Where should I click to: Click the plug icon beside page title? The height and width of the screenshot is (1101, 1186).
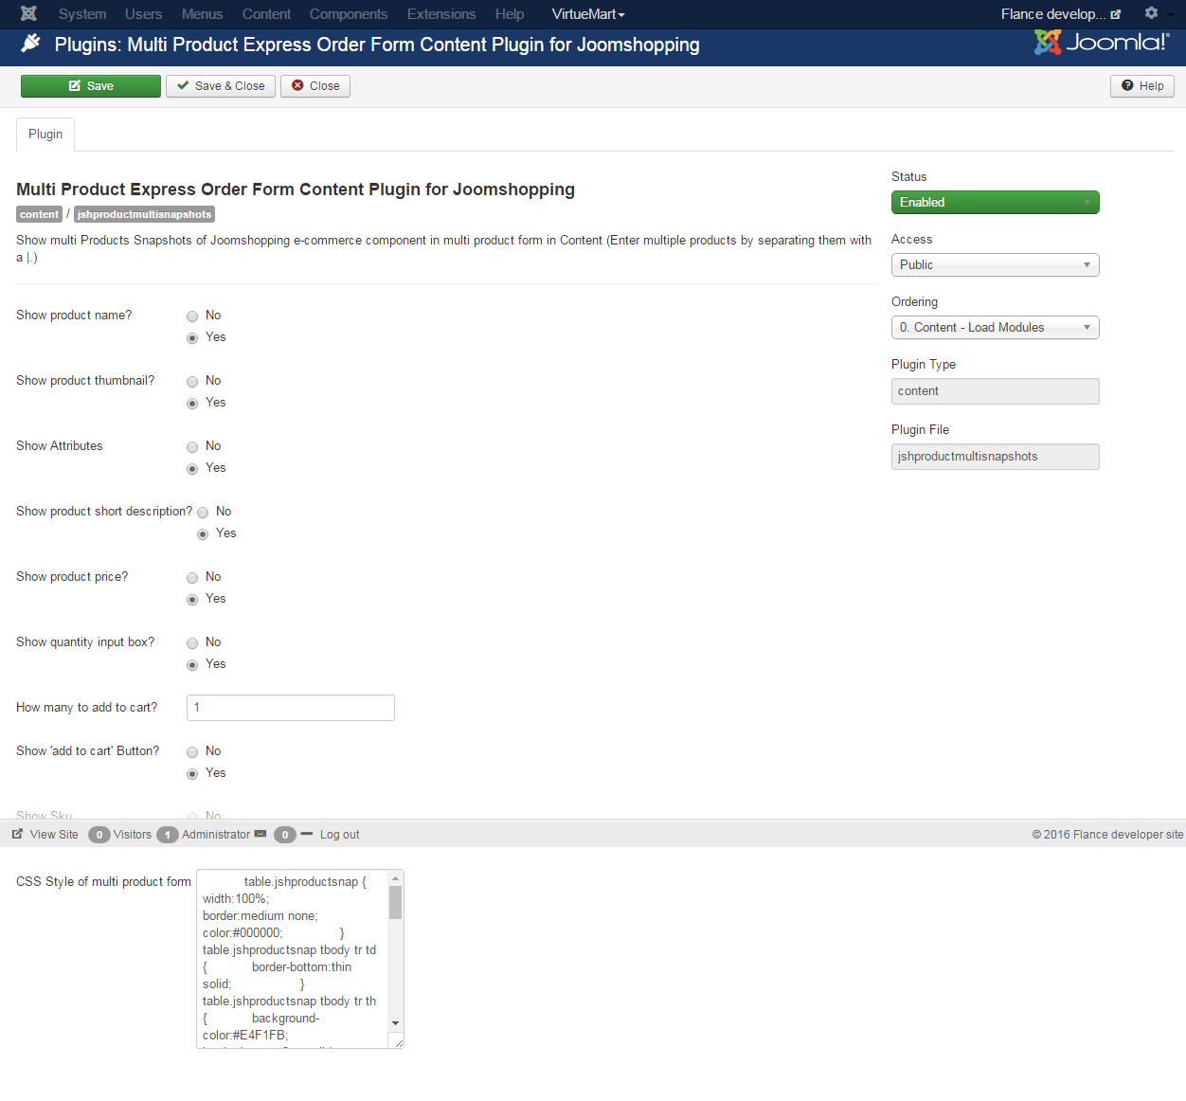(31, 44)
